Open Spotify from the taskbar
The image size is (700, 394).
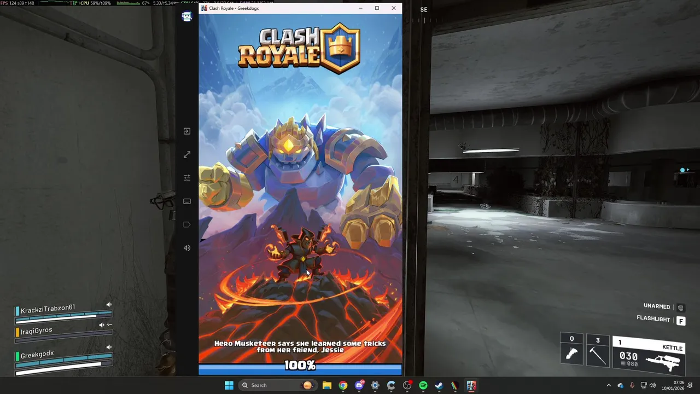[423, 385]
